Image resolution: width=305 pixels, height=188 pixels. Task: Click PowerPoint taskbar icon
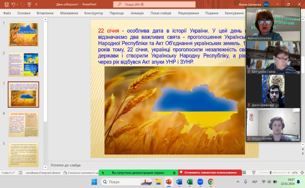169,182
